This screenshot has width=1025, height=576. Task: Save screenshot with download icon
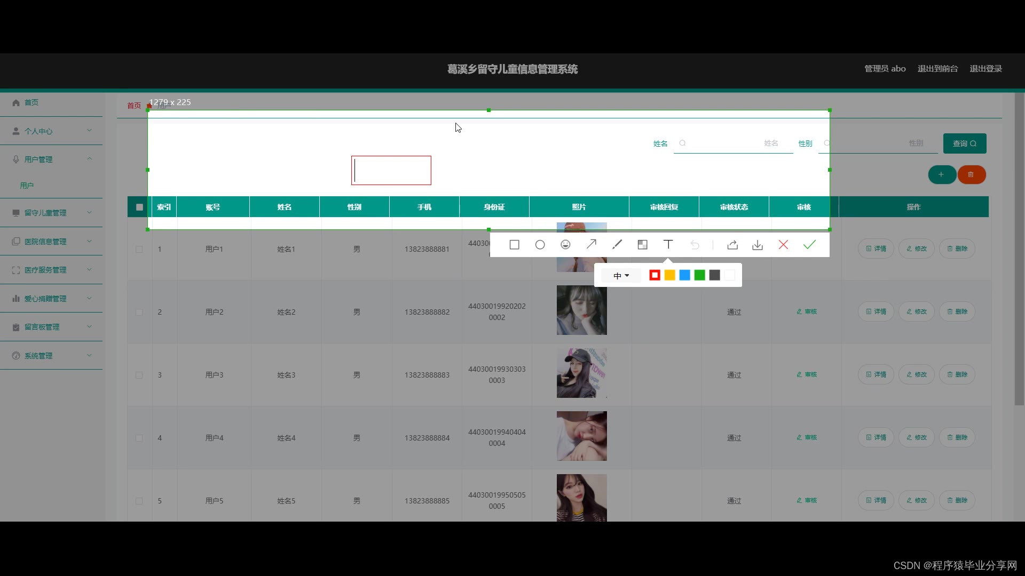click(757, 245)
